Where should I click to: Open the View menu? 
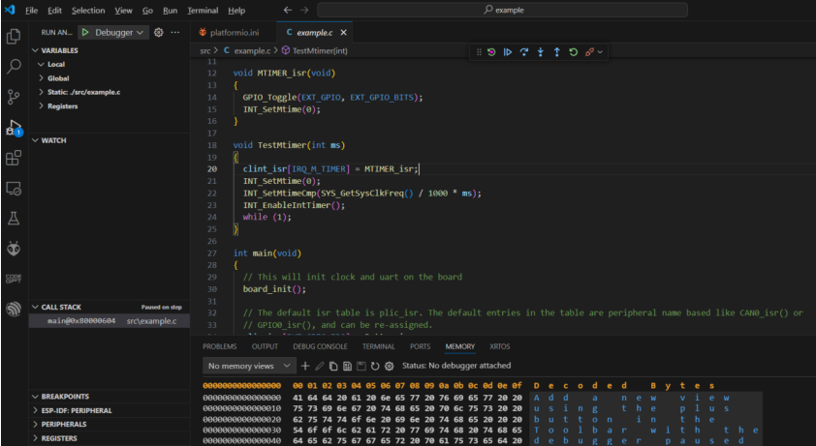pos(123,11)
